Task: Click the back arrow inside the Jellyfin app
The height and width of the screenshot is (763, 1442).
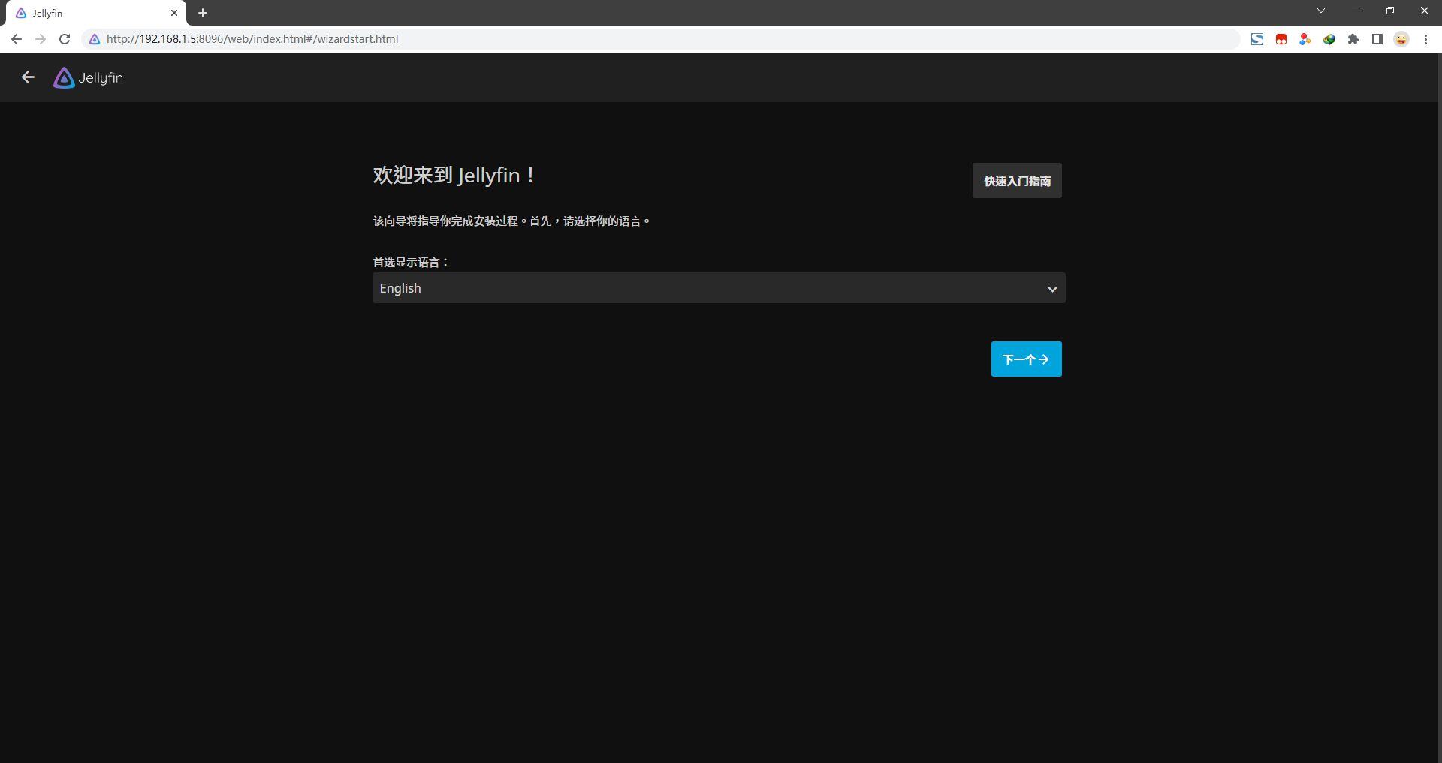Action: coord(28,77)
